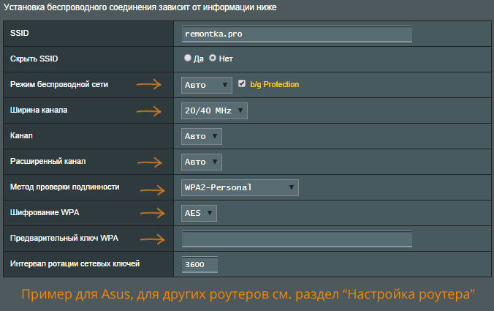
Task: Click the key rotation interval field showing 3600
Action: pyautogui.click(x=199, y=264)
